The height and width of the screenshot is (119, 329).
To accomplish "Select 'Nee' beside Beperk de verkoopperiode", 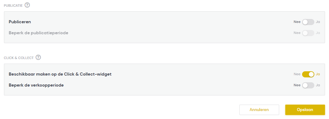I will pyautogui.click(x=297, y=85).
